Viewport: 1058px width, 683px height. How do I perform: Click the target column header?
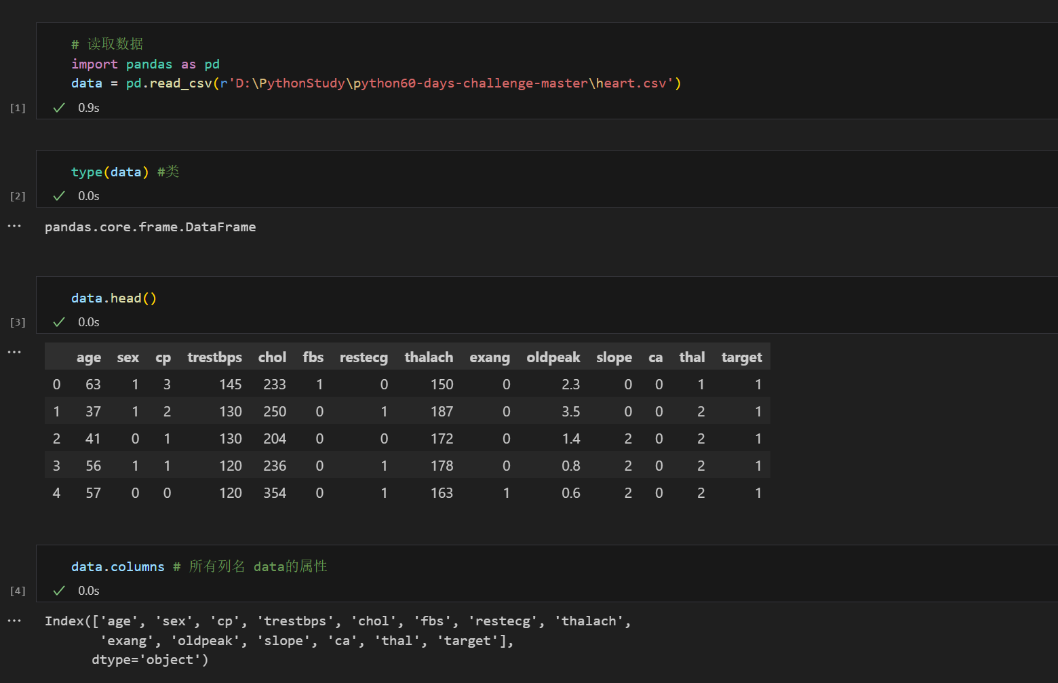pyautogui.click(x=742, y=357)
